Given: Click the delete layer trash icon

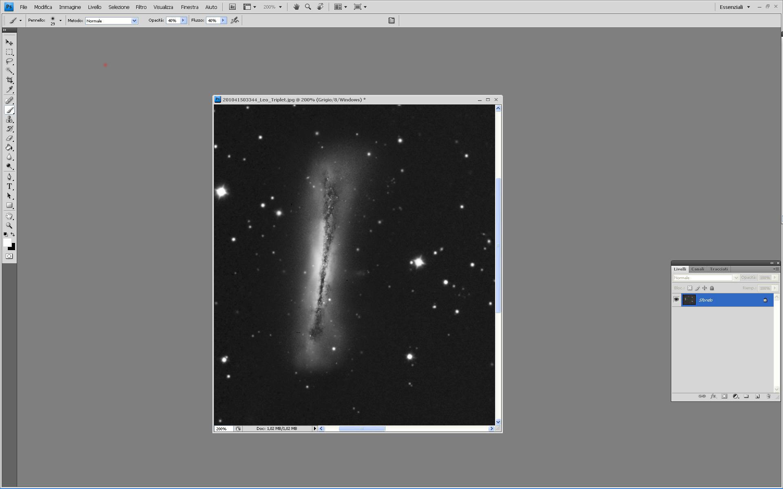Looking at the screenshot, I should (x=768, y=396).
